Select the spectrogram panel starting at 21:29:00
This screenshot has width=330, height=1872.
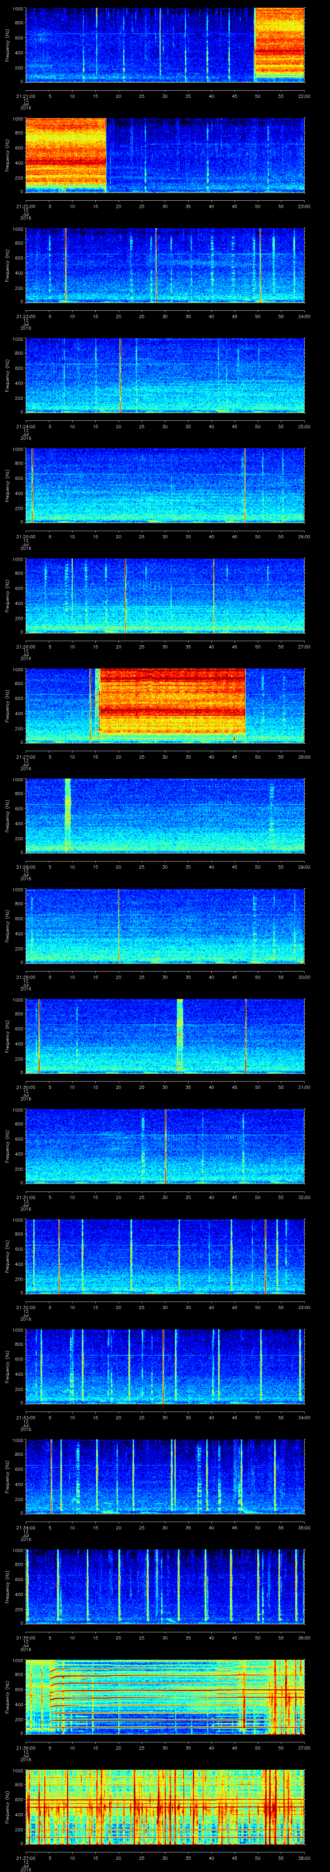click(x=165, y=926)
